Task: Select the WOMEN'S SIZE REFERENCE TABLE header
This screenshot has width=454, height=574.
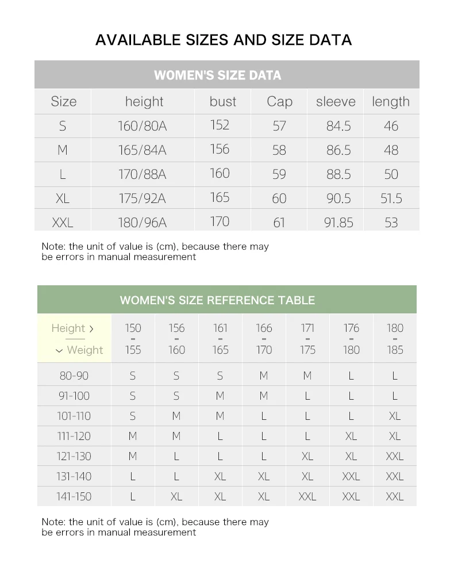Action: (217, 300)
